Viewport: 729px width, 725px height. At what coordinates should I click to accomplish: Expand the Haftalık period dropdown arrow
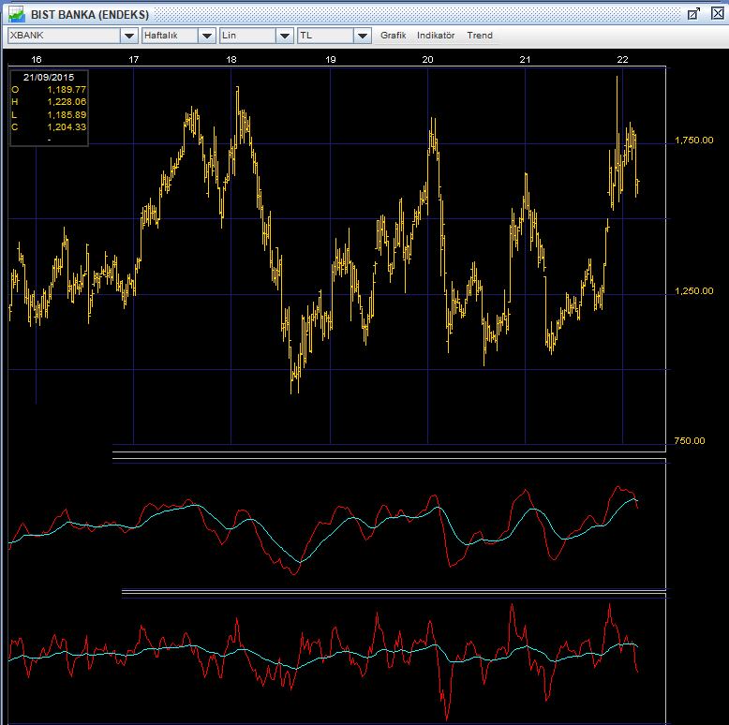point(207,36)
